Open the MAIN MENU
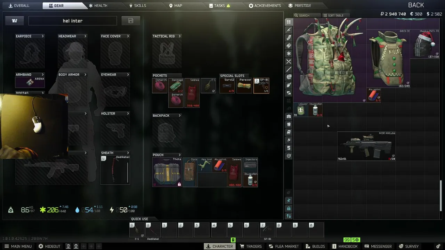Viewport: 445px width, 250px height. pos(17,246)
